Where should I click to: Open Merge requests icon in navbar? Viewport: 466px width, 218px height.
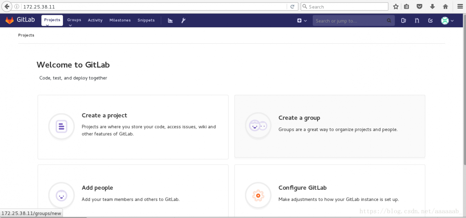(417, 21)
